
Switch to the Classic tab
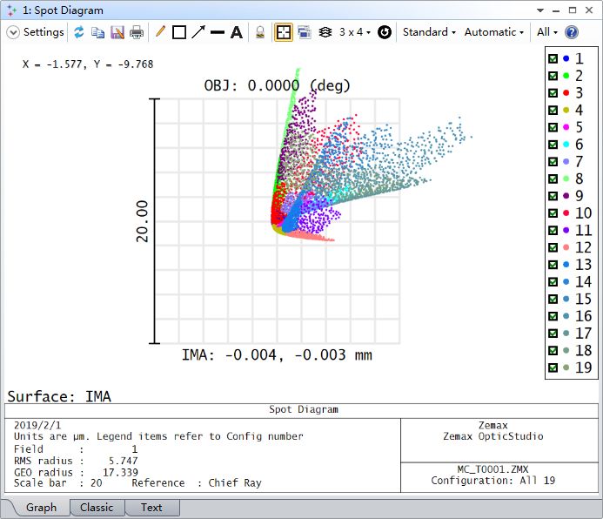click(97, 508)
